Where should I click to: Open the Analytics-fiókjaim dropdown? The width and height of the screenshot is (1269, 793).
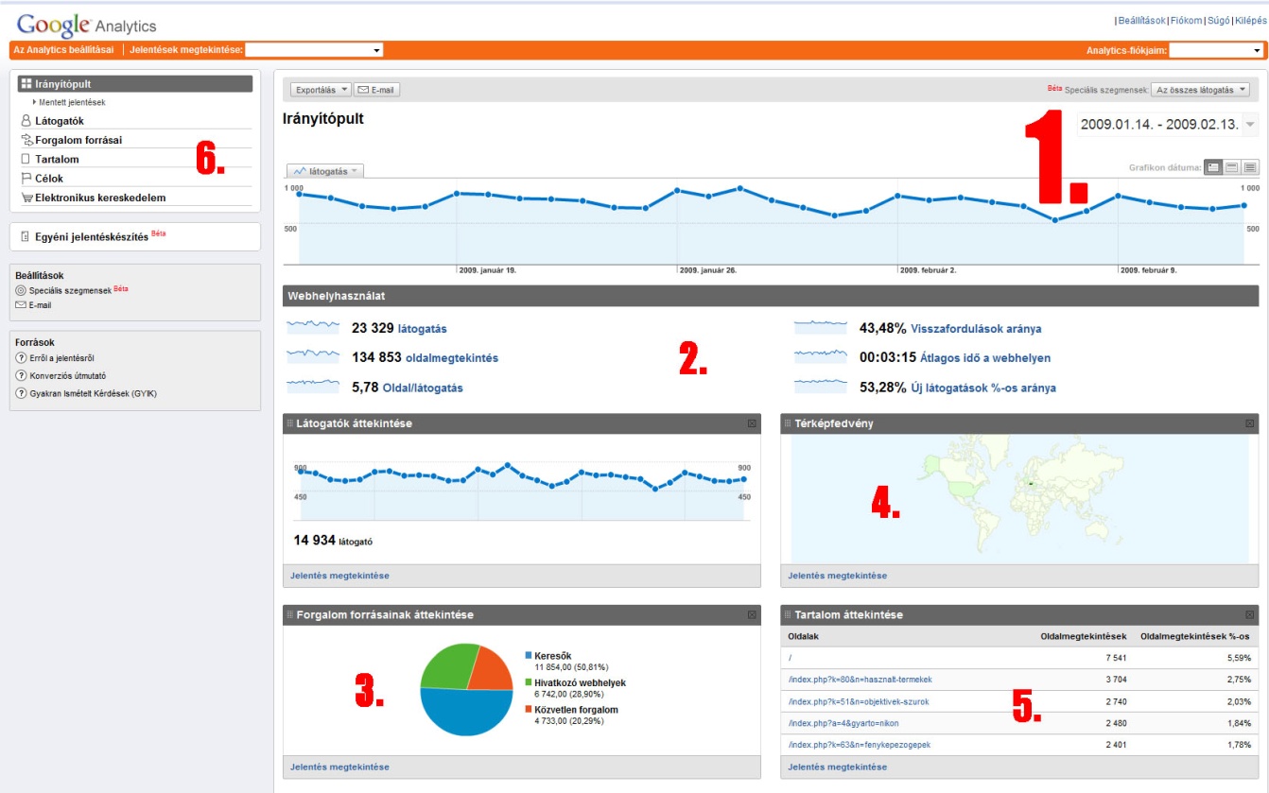click(1216, 50)
